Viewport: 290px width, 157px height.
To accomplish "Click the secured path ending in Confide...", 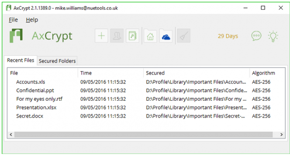I will coord(197,90).
